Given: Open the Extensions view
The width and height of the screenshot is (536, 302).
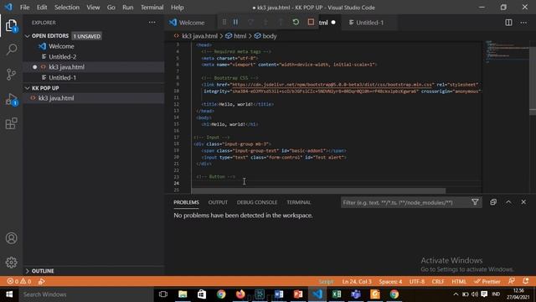Looking at the screenshot, I should [x=11, y=123].
